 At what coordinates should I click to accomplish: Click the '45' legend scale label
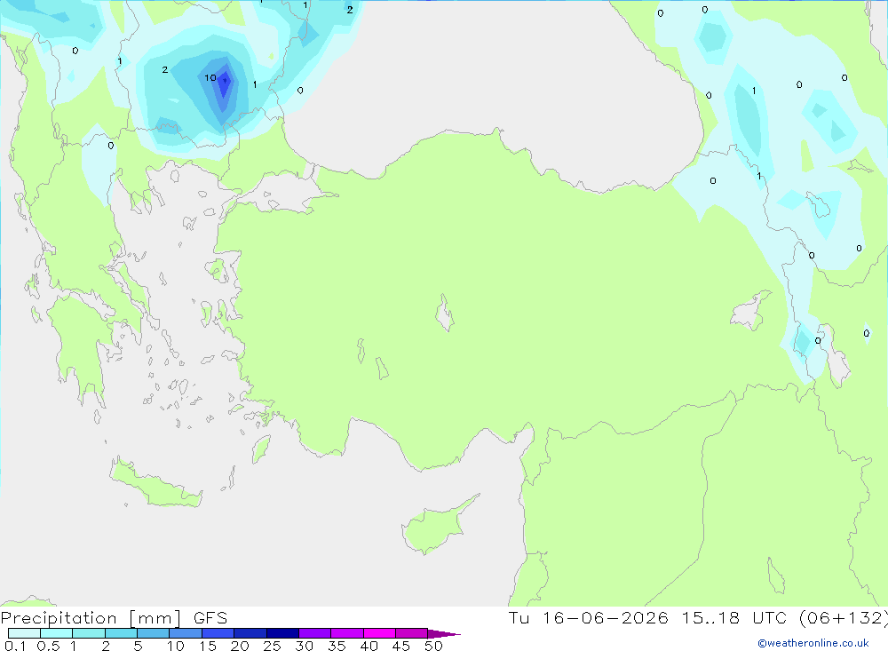point(401,646)
